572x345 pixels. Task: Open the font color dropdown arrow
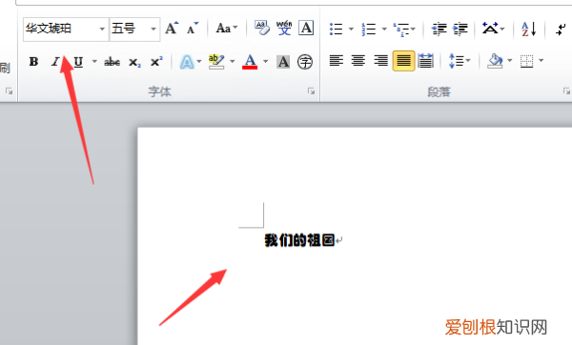[x=265, y=61]
